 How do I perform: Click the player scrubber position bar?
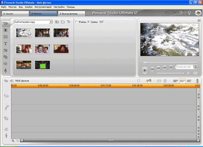170,62
